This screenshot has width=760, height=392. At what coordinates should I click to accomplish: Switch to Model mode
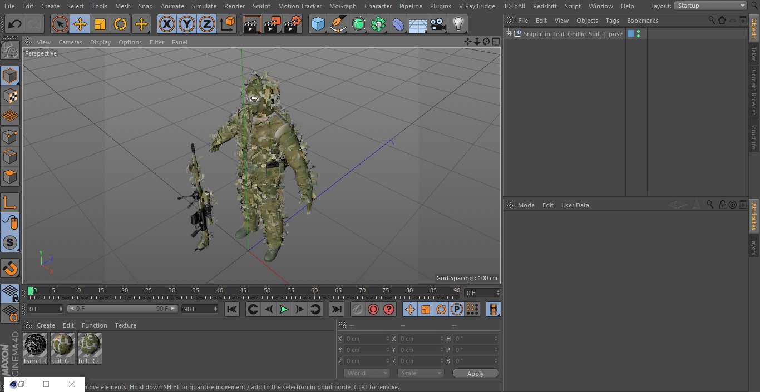[x=10, y=76]
